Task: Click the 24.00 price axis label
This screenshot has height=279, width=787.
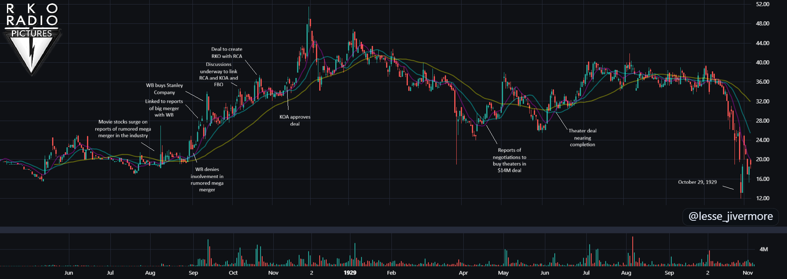Action: pyautogui.click(x=763, y=140)
